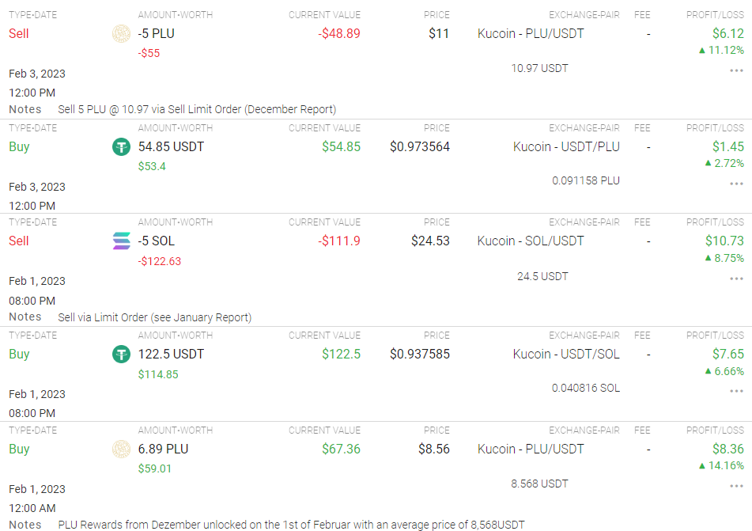Click the Solana icon beside -5 SOL

click(x=121, y=241)
